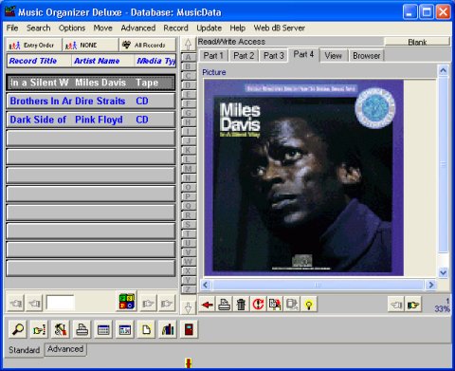The width and height of the screenshot is (455, 371).
Task: Go to previous page with second left hand icon
Action: [x=34, y=304]
